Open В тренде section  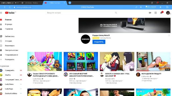[x=9, y=24]
